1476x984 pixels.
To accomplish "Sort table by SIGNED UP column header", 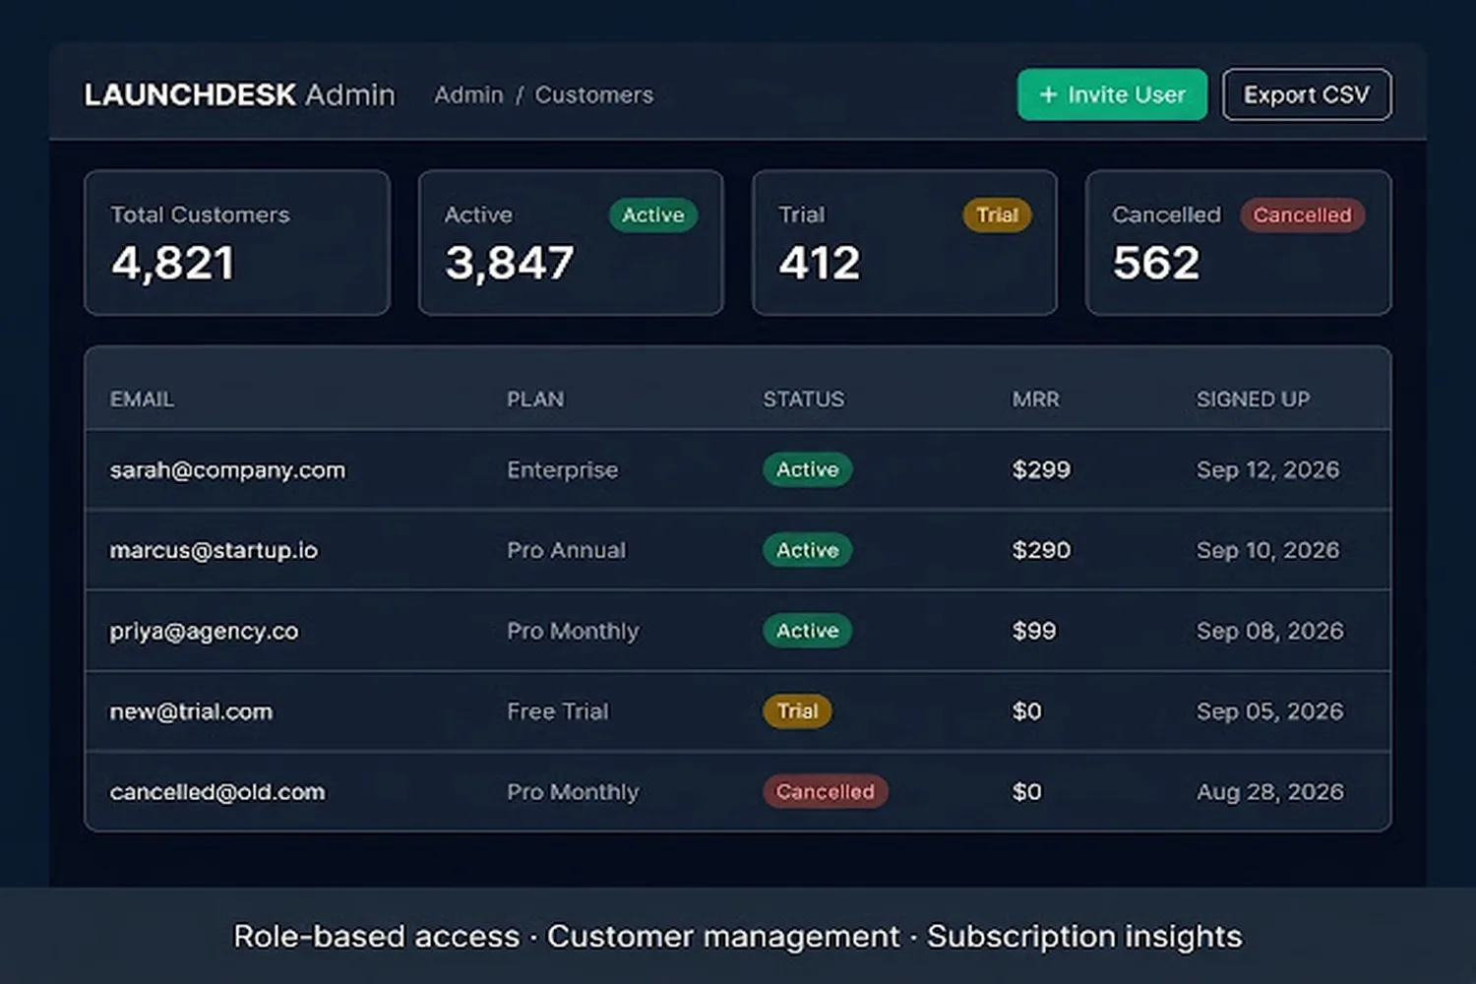I will coord(1253,400).
